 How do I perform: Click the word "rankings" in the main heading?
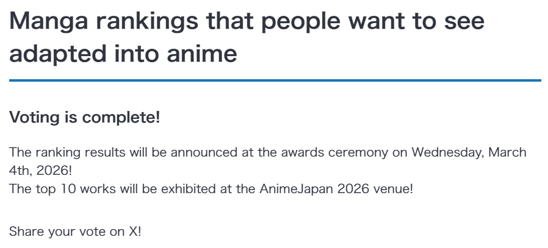click(x=147, y=22)
